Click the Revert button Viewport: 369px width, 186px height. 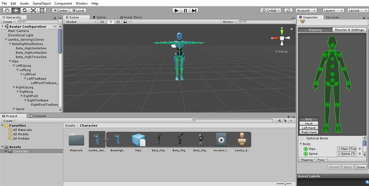pyautogui.click(x=334, y=167)
